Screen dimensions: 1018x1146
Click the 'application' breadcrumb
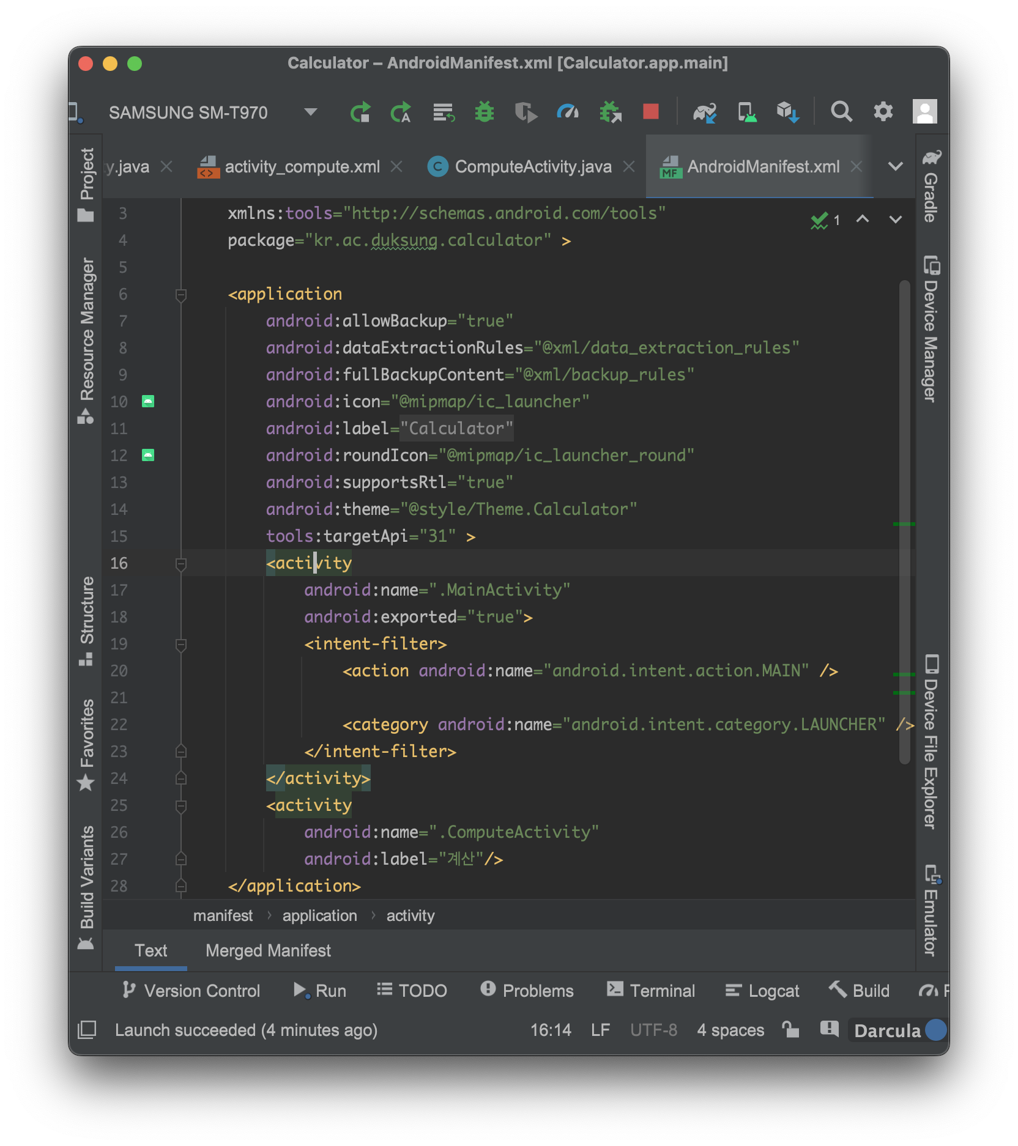319,915
